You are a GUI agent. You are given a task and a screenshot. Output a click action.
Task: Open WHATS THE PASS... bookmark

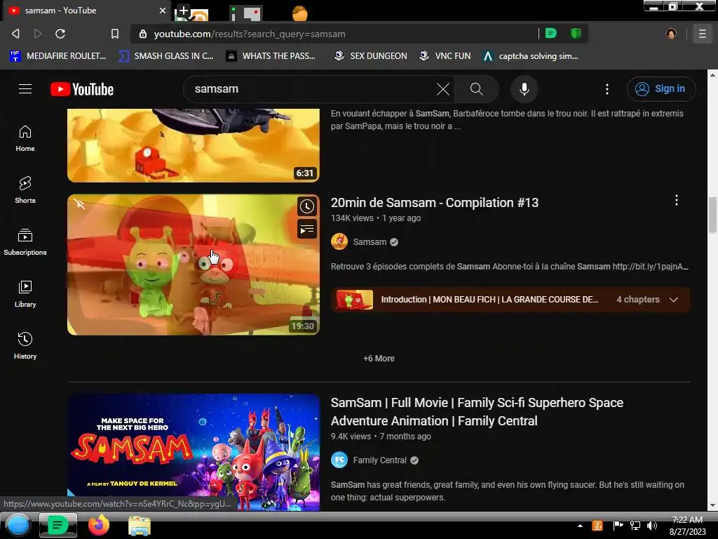point(271,56)
